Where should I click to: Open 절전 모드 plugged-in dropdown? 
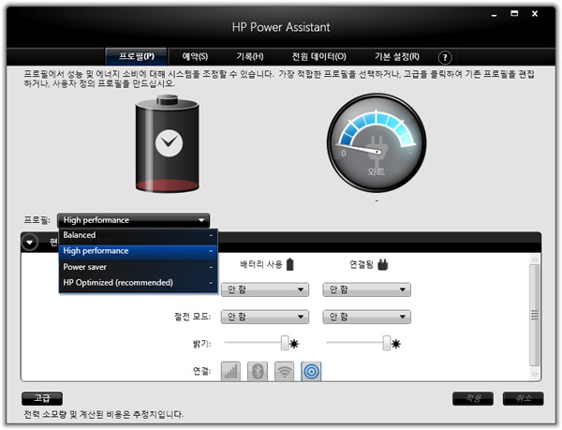point(366,317)
